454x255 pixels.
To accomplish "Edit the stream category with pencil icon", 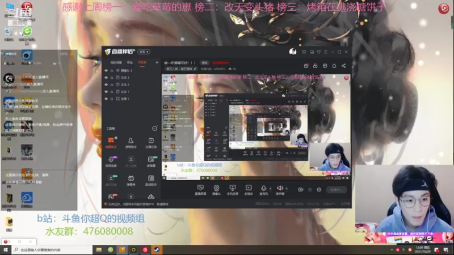I will [x=195, y=69].
